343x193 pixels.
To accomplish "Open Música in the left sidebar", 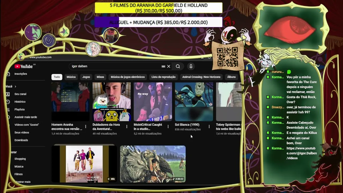I will (19, 166).
